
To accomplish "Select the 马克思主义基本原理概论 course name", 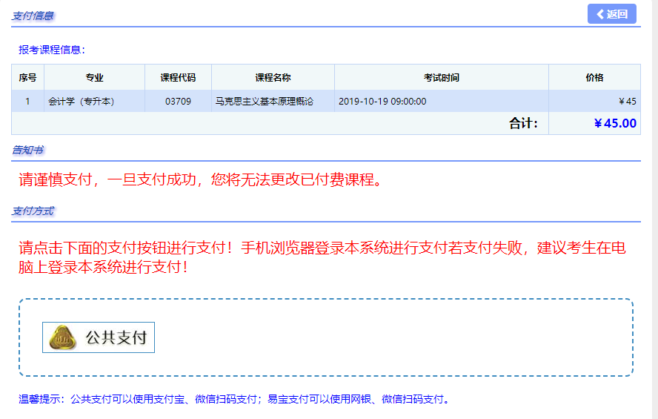I will tap(264, 102).
